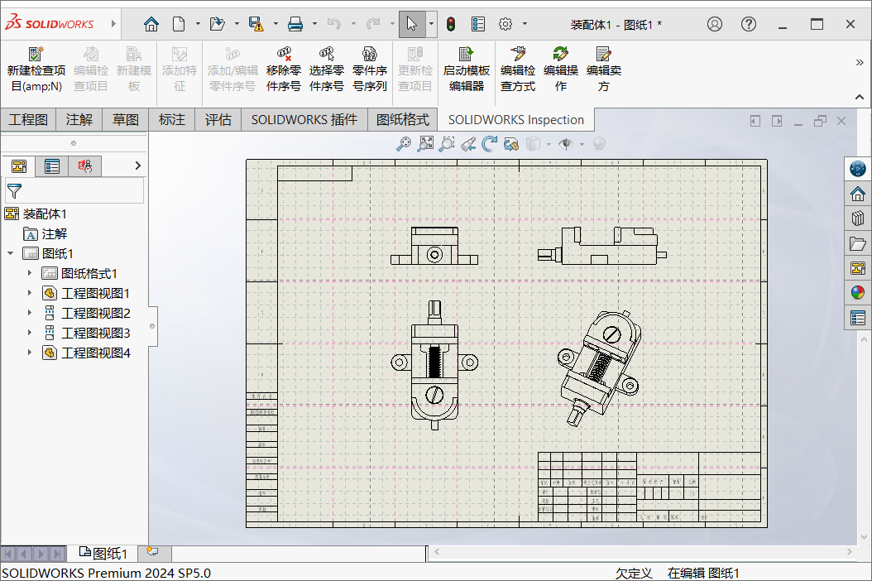
Task: Open Appearances color ball in task pane
Action: (x=858, y=292)
